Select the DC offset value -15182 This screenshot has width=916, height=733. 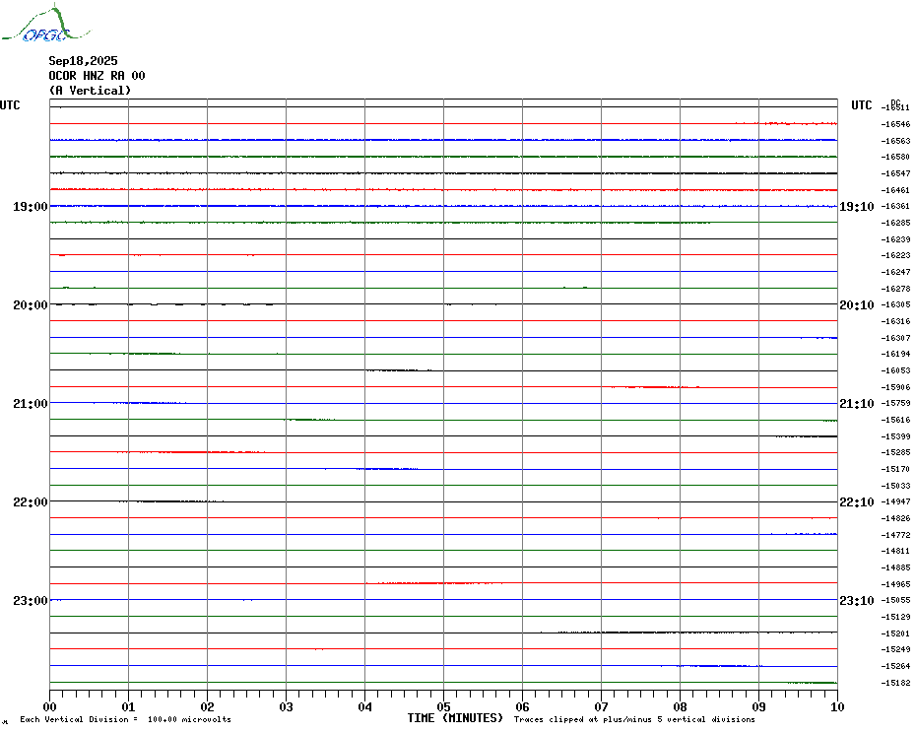coord(895,683)
